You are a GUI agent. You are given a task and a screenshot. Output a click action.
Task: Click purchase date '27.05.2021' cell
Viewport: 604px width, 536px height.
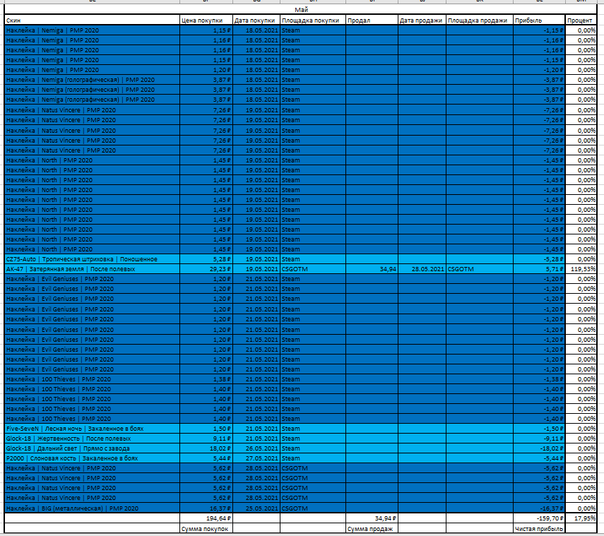tap(256, 458)
